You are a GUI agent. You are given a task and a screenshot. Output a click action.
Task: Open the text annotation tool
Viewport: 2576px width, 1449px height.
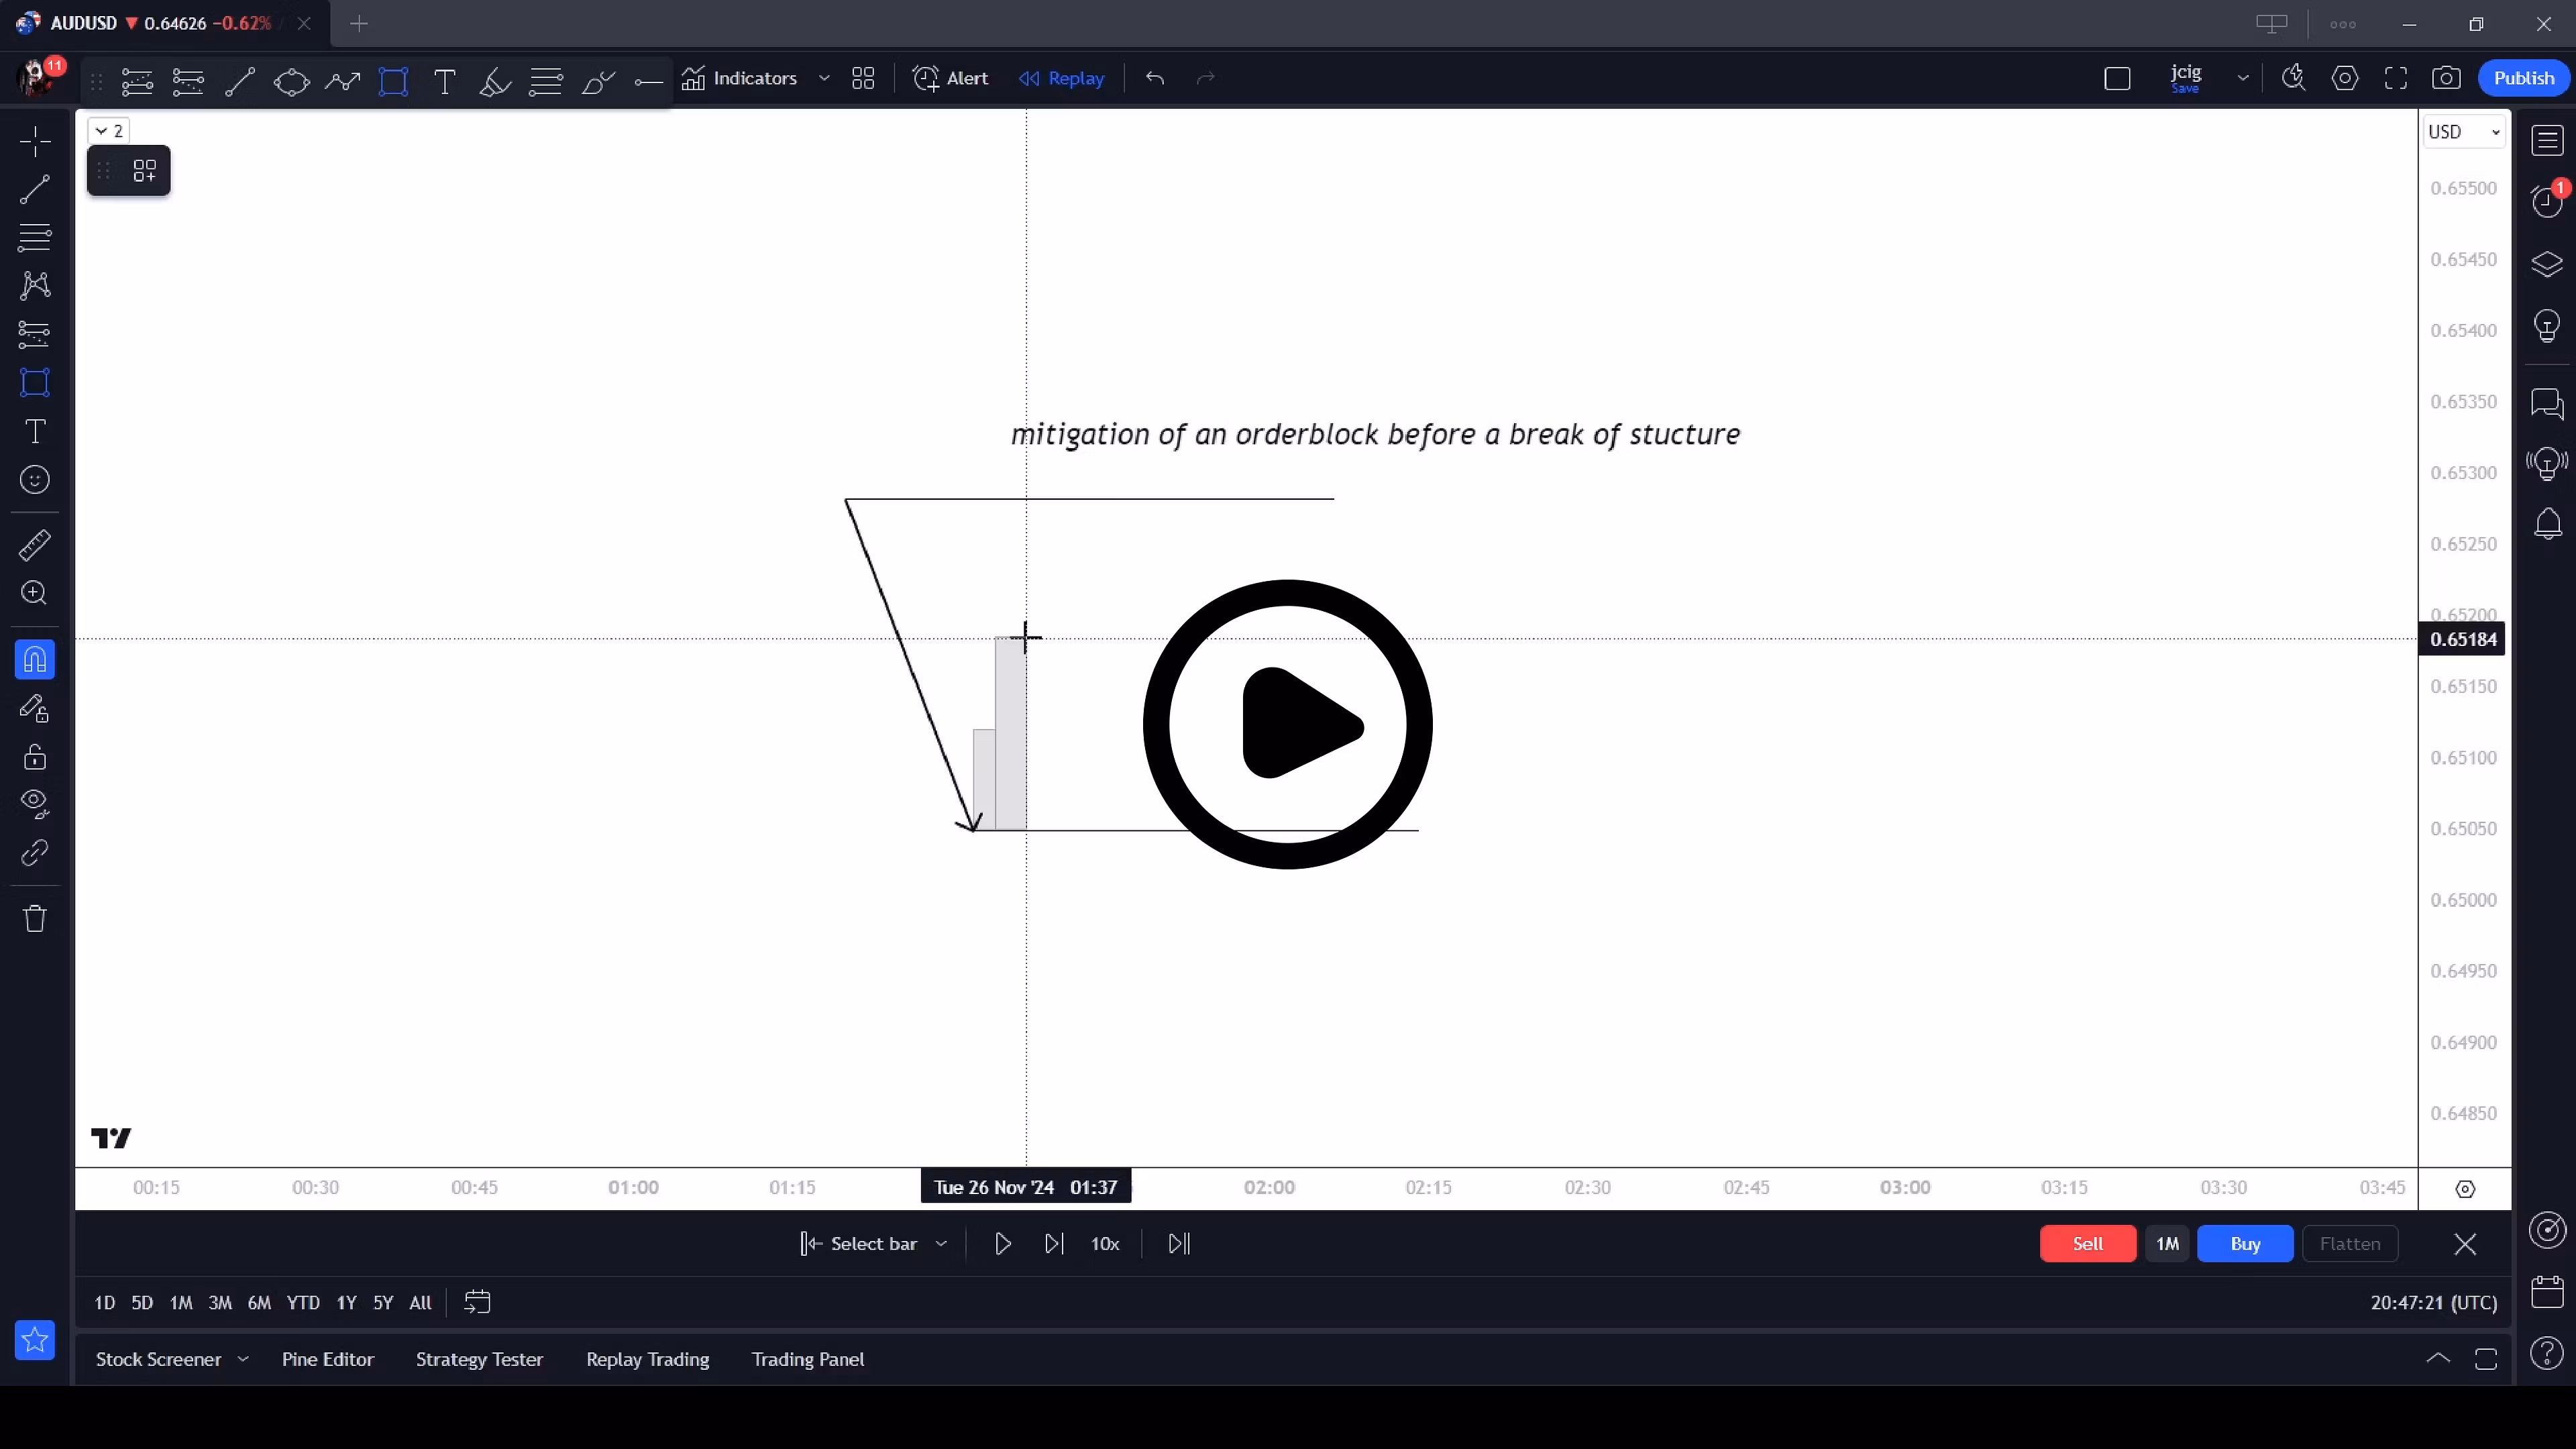tap(35, 431)
